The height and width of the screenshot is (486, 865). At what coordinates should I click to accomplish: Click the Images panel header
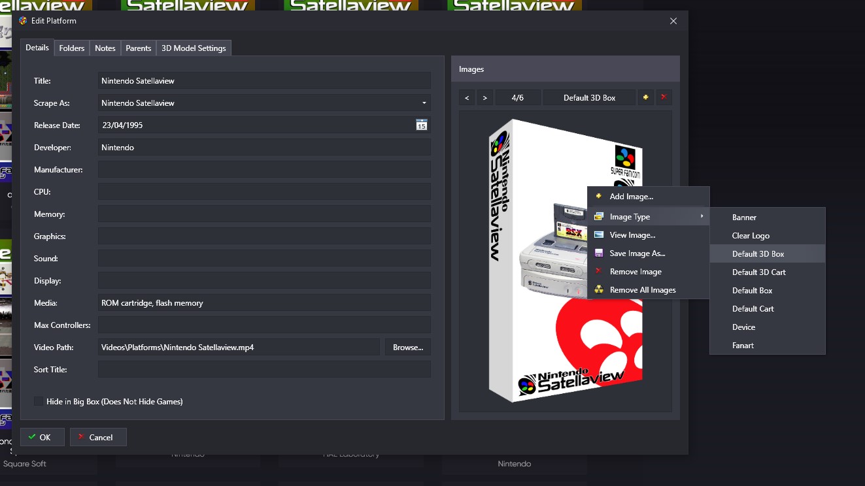click(x=566, y=69)
